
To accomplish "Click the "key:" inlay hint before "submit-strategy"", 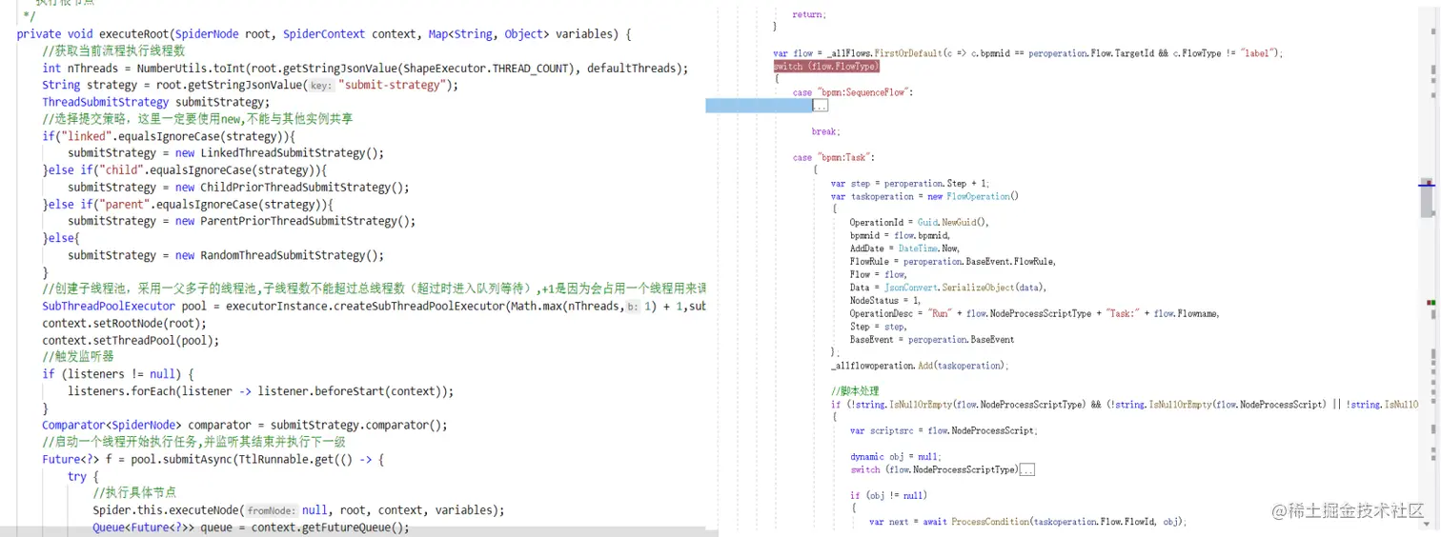I will pos(321,86).
